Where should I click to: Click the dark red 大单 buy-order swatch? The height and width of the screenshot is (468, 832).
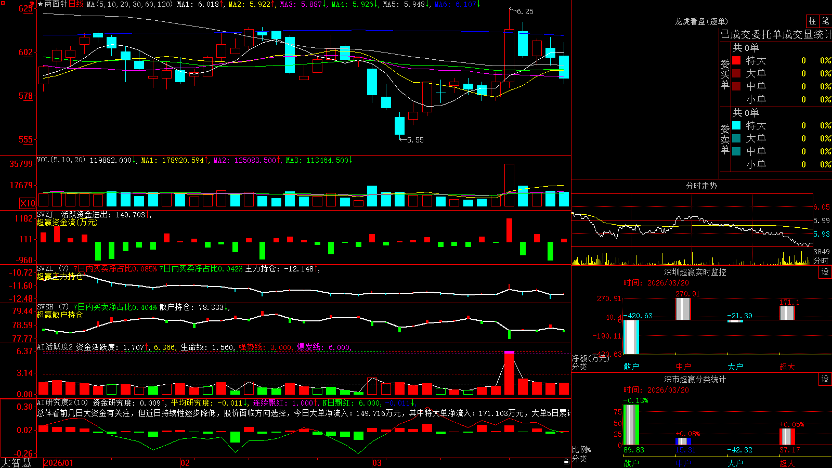pyautogui.click(x=736, y=73)
